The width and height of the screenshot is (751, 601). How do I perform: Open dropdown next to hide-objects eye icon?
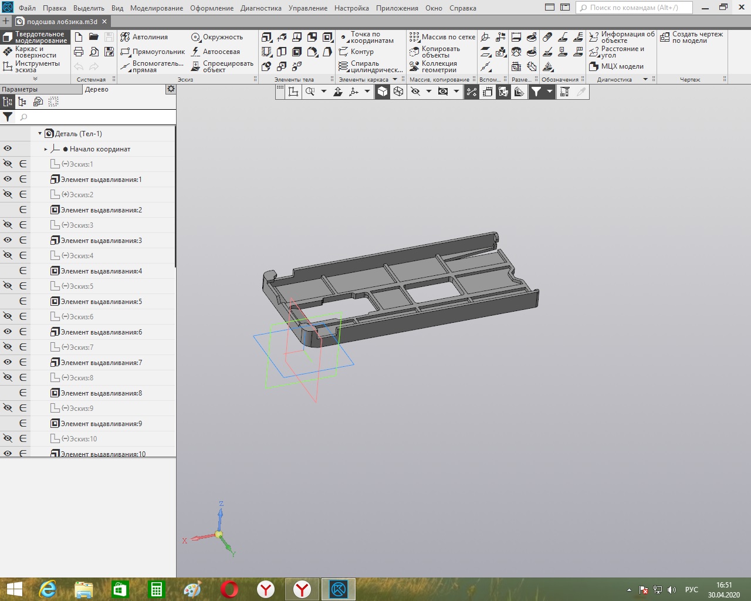(428, 92)
